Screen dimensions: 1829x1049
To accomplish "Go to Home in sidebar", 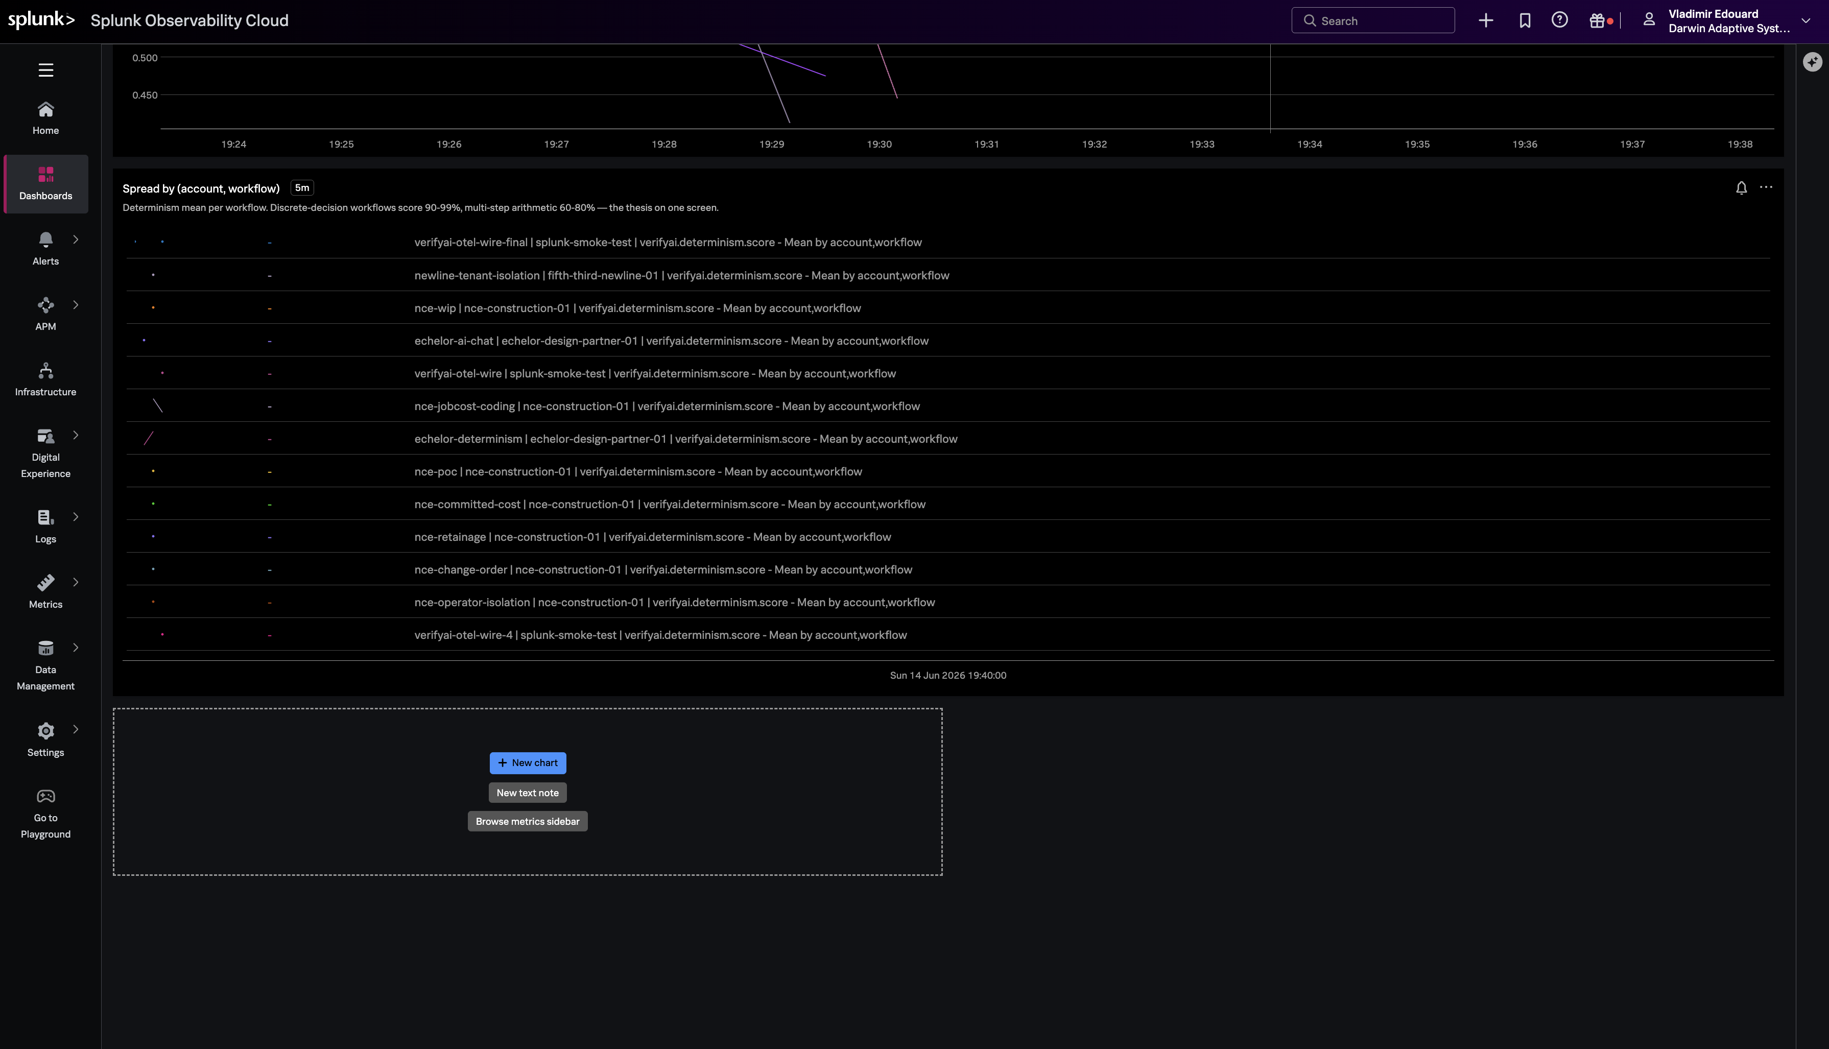I will click(45, 118).
